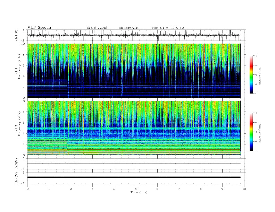Click the date "Sep. 6 , 2015"
275x212 pixels.
(x=97, y=28)
